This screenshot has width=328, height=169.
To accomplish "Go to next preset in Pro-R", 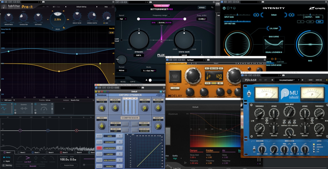I will pyautogui.click(x=97, y=7).
